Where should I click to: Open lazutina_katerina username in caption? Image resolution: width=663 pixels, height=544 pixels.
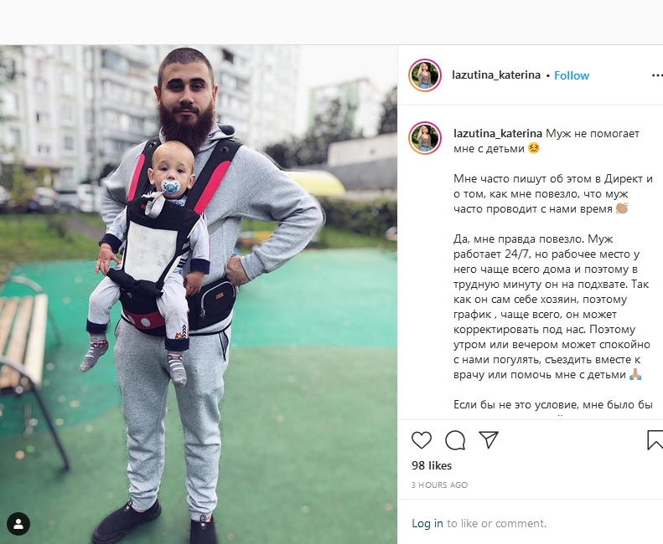tap(498, 133)
